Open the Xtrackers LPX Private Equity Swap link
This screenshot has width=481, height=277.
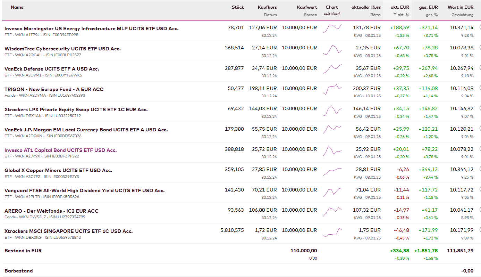76,109
